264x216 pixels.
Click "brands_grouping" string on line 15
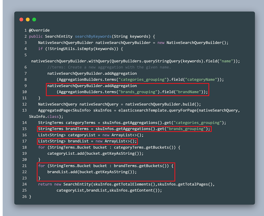186,129
